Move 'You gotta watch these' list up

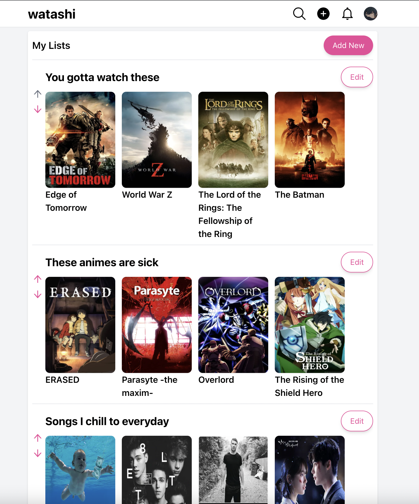pyautogui.click(x=38, y=94)
